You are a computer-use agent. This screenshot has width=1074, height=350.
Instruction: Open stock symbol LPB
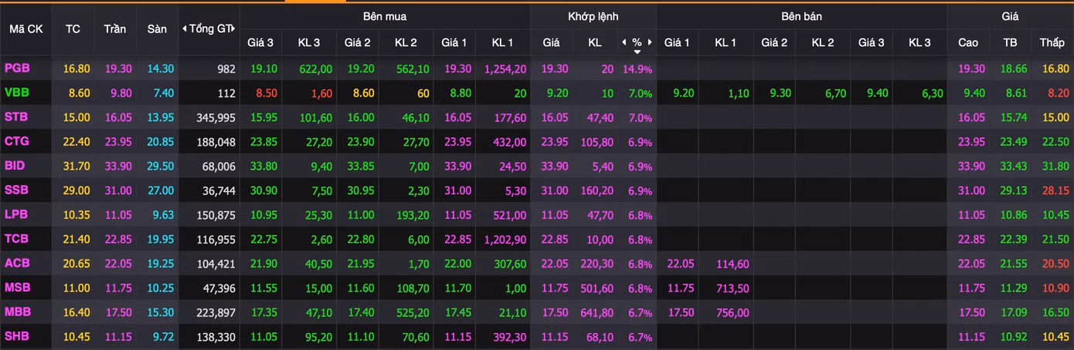17,215
